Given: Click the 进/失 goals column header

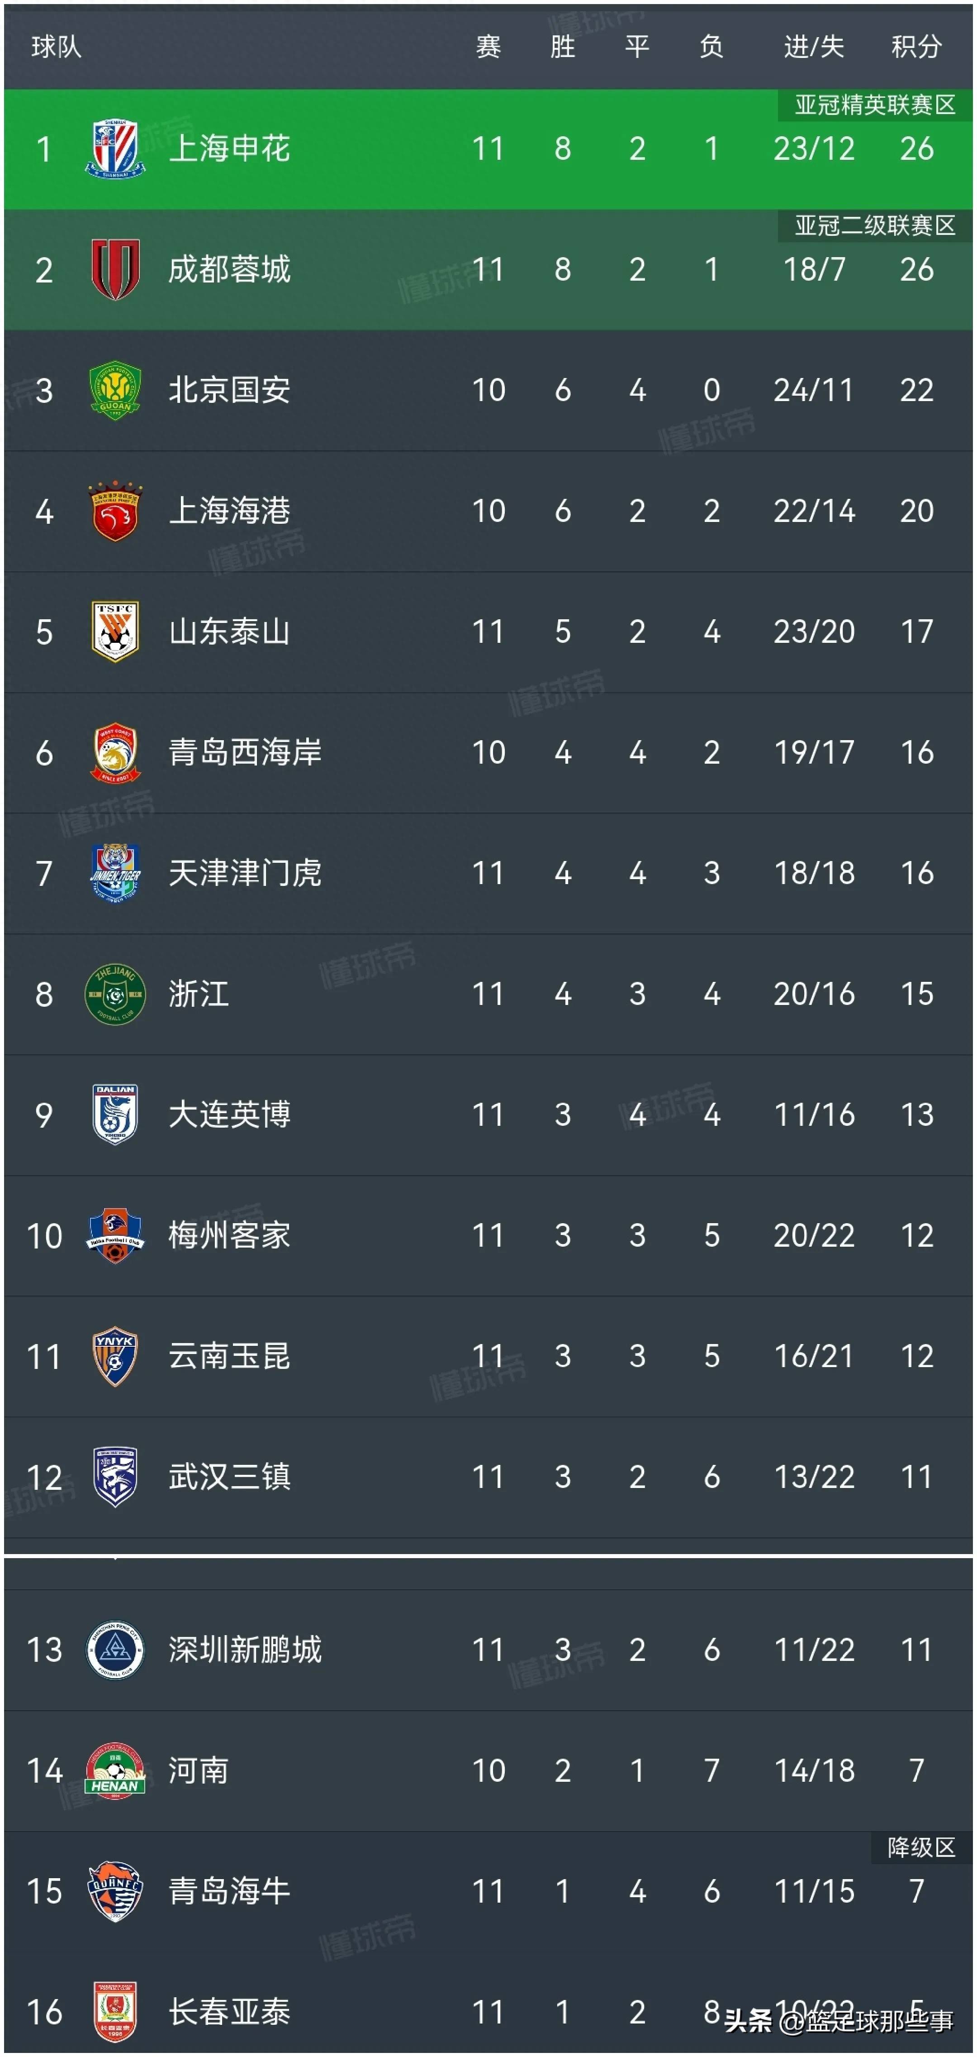Looking at the screenshot, I should pos(814,46).
